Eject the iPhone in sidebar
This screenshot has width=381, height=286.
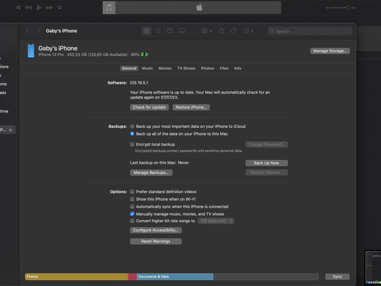pyautogui.click(x=10, y=130)
